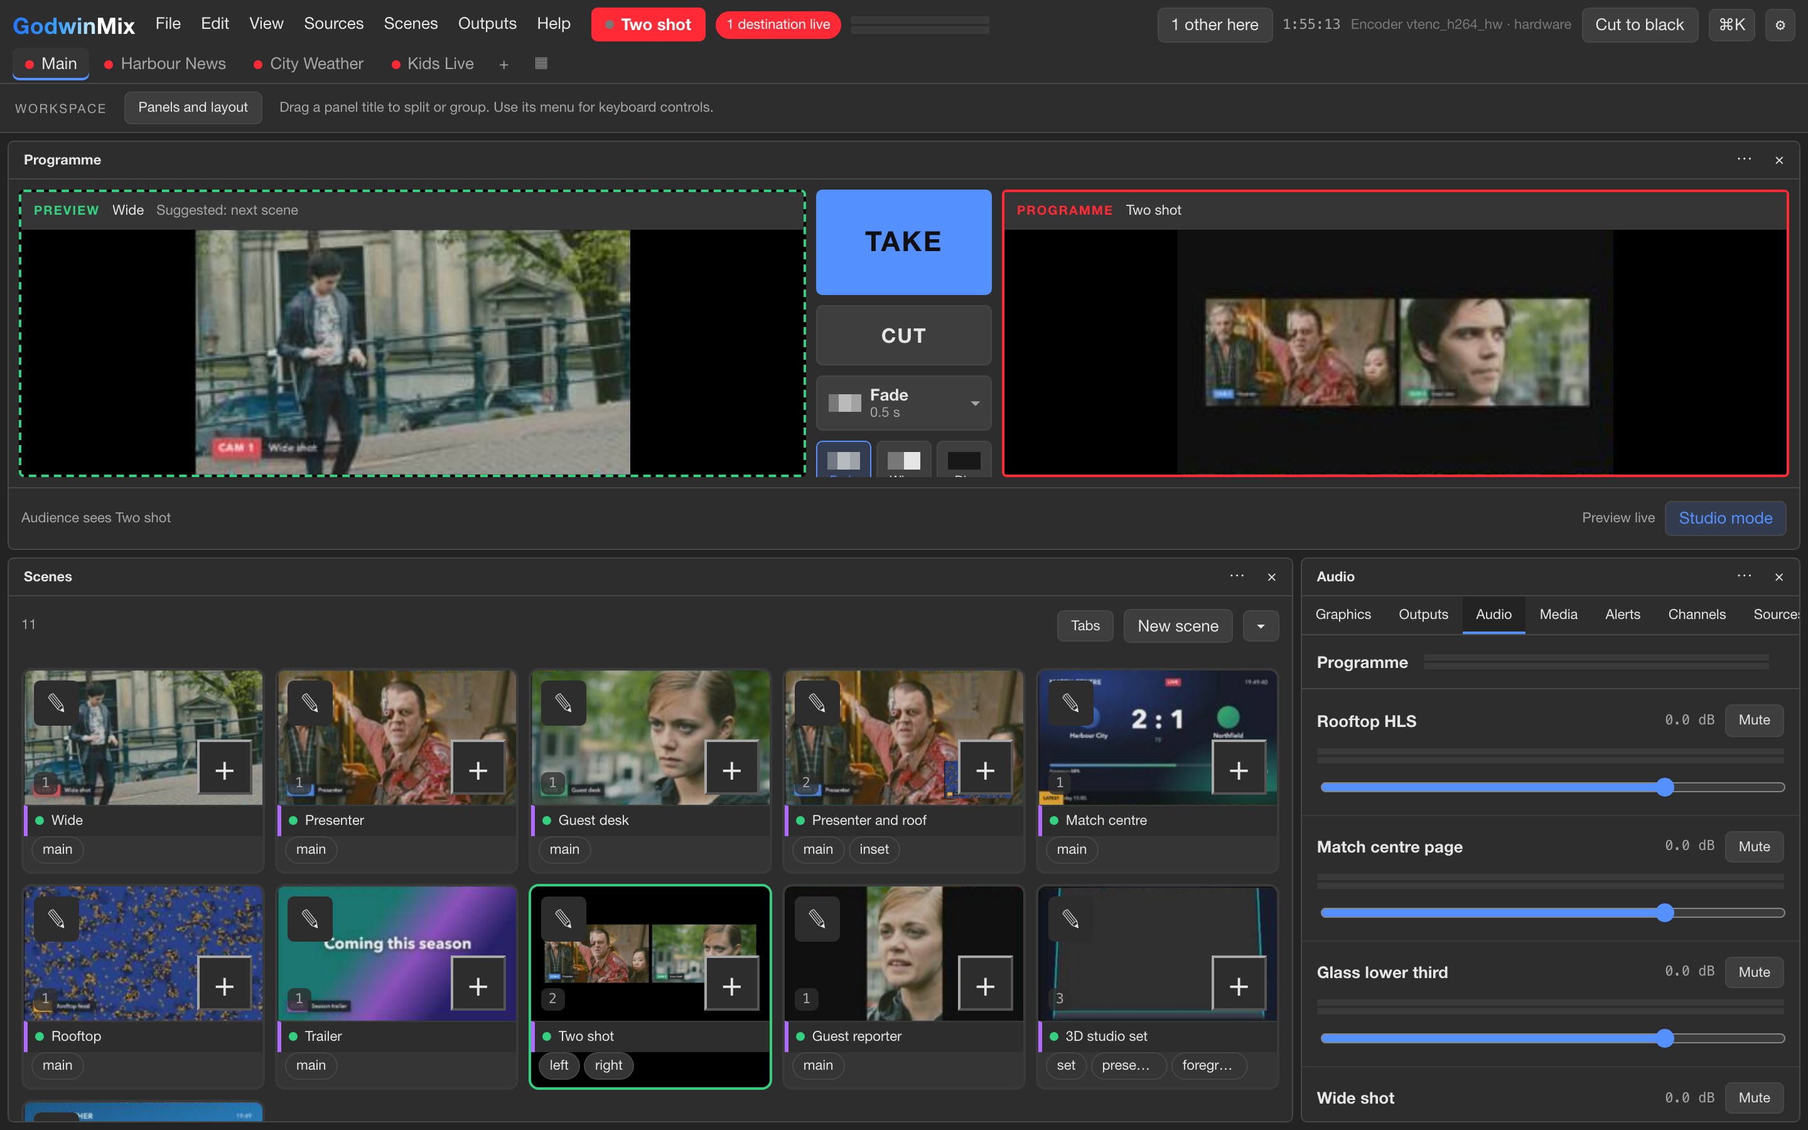Click the TAKE button
1808x1130 pixels.
tap(904, 242)
